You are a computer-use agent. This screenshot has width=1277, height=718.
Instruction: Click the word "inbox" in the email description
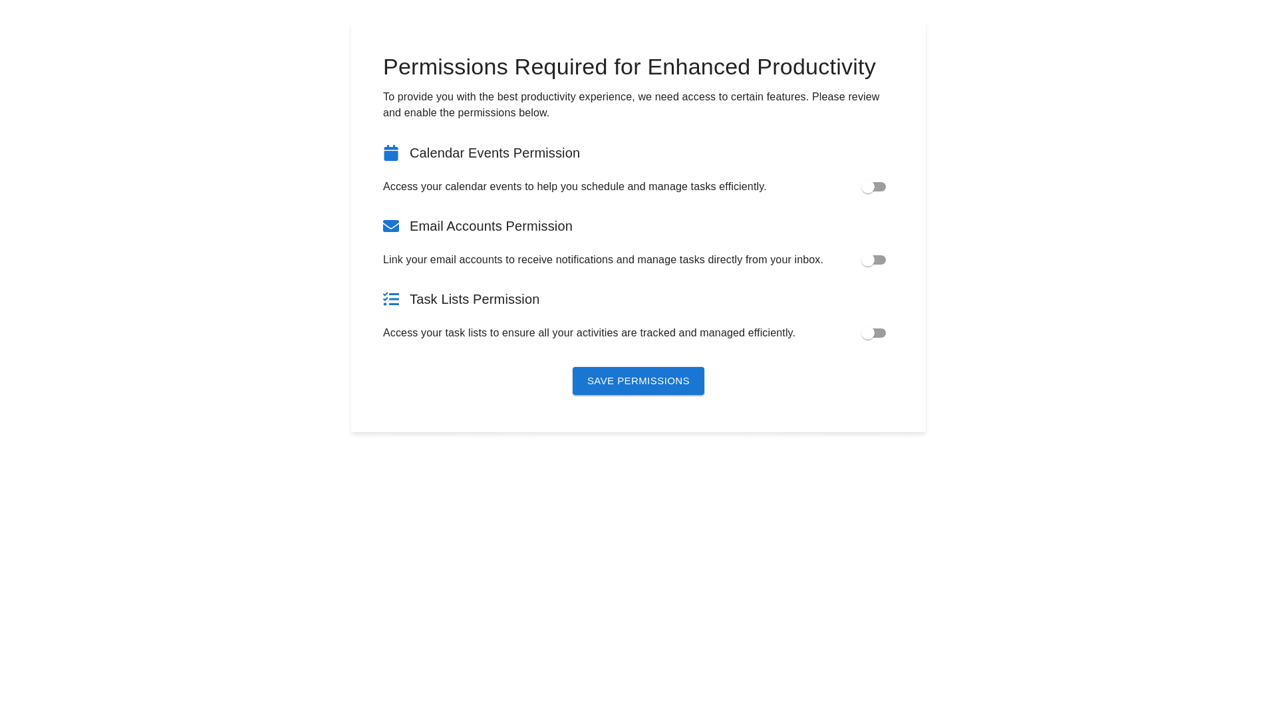point(807,260)
